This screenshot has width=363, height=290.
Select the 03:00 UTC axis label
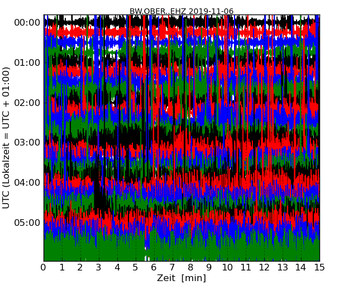[x=27, y=142]
